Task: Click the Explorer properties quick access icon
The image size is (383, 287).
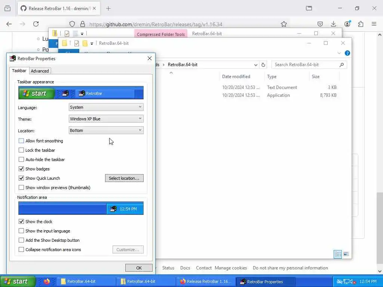Action: 76,43
